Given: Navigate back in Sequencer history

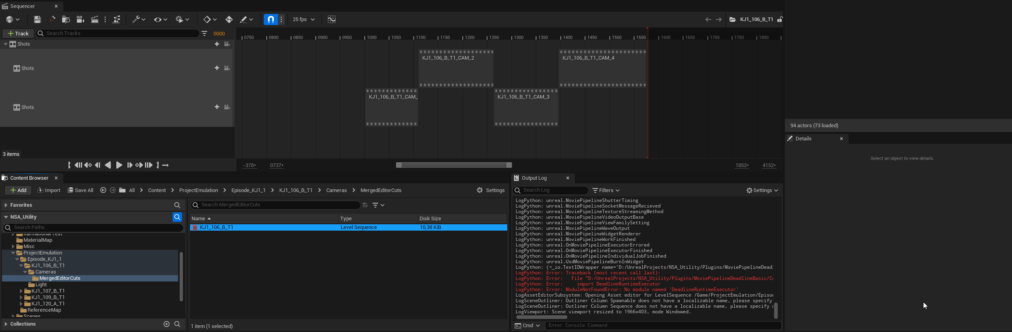Looking at the screenshot, I should pyautogui.click(x=708, y=19).
